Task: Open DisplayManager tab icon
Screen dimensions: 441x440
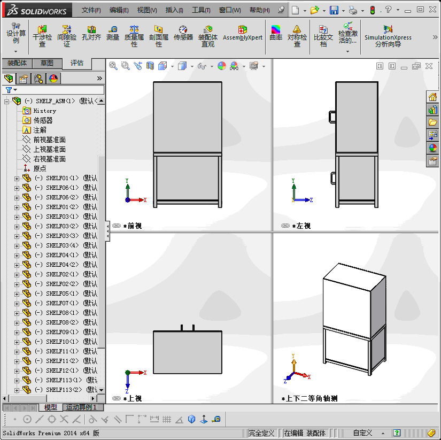Action: click(x=53, y=79)
